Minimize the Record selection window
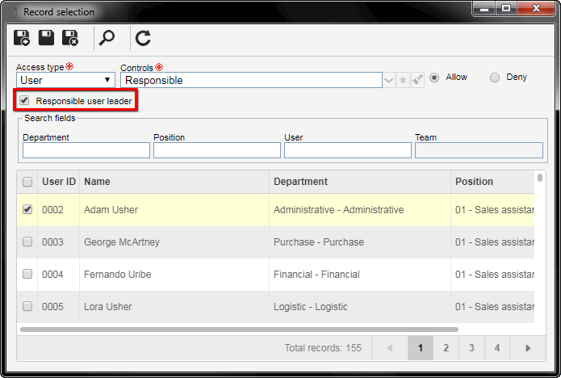The height and width of the screenshot is (378, 561). (484, 9)
